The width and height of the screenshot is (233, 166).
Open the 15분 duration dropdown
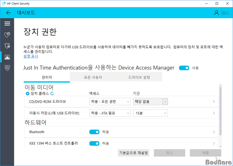click(150, 113)
